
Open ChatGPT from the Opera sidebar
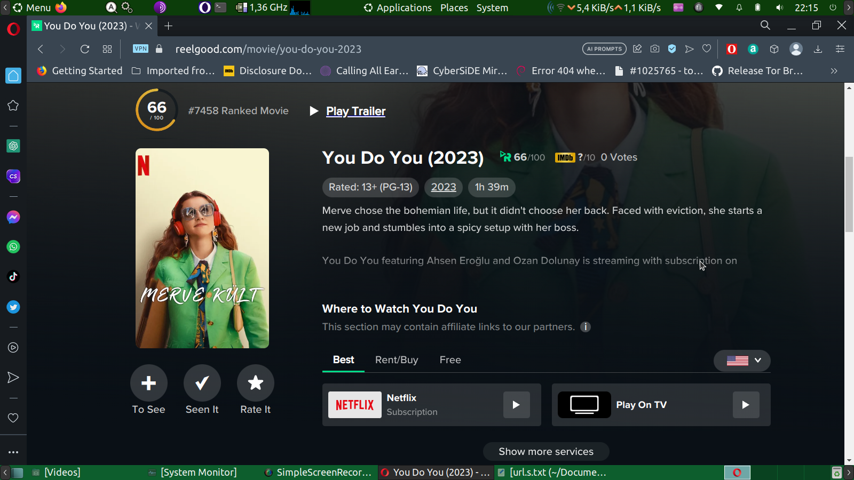click(x=13, y=146)
